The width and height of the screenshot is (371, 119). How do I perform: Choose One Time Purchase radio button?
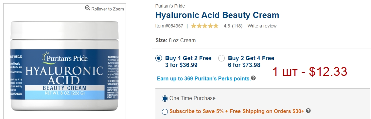click(x=165, y=98)
